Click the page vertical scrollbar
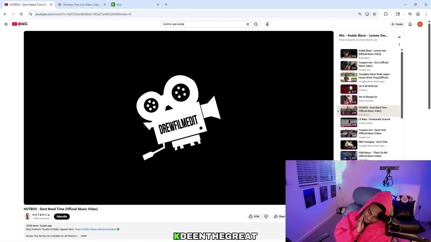 [429, 66]
